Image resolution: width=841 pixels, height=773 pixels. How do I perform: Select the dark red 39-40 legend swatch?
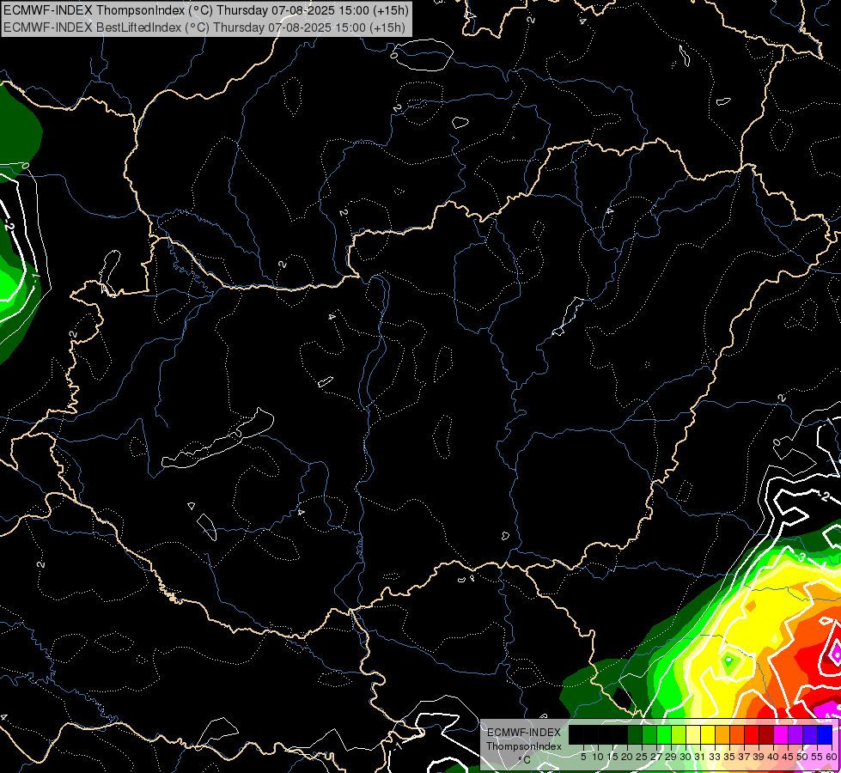point(766,734)
